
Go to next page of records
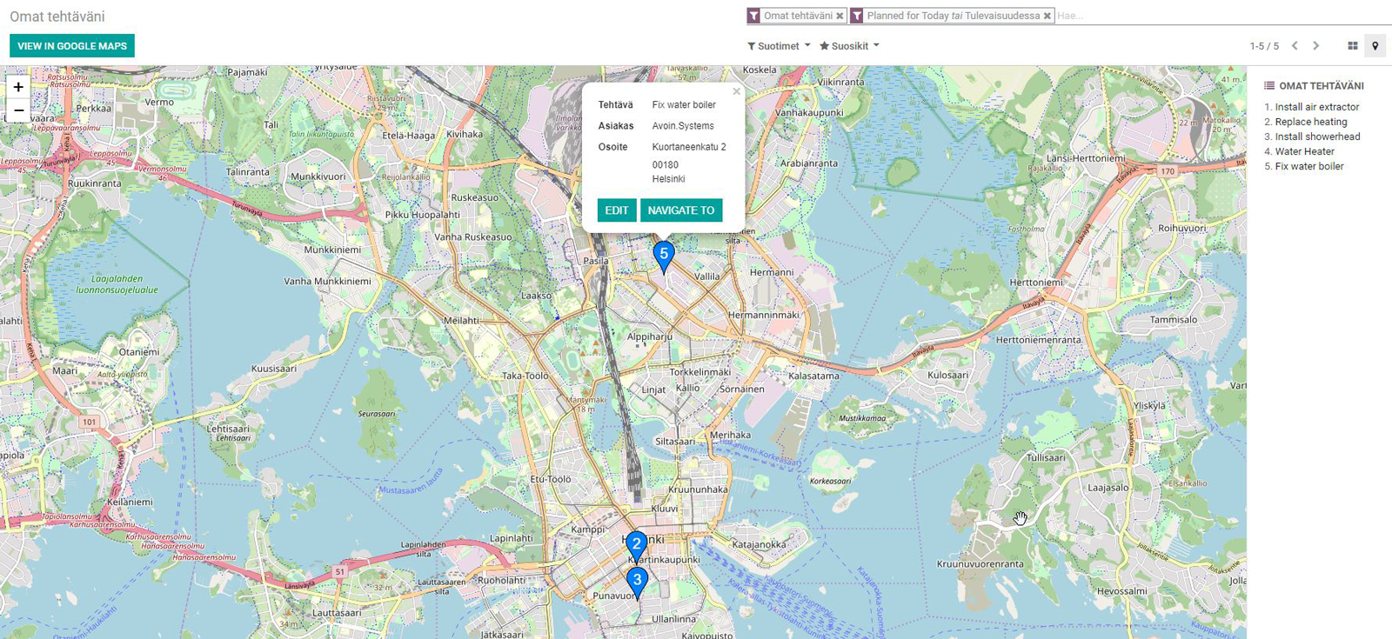(x=1315, y=46)
